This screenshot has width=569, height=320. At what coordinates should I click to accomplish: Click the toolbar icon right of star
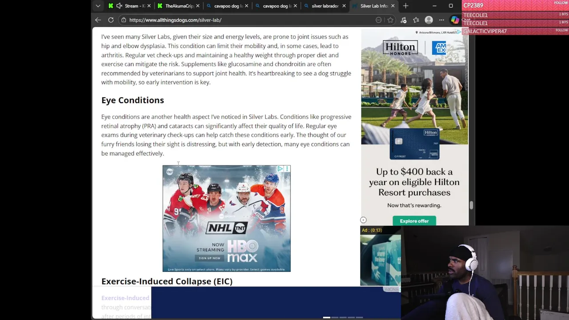coord(404,20)
